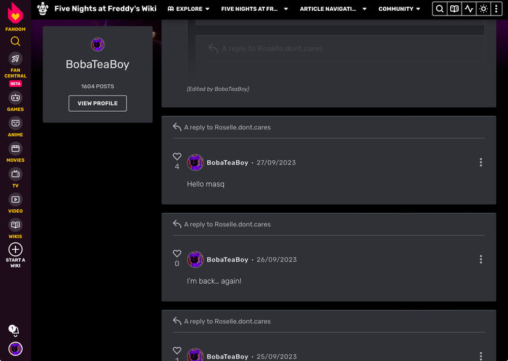The image size is (508, 361).
Task: Click BobaTeaBoy avatar in profile card
Action: 98,44
